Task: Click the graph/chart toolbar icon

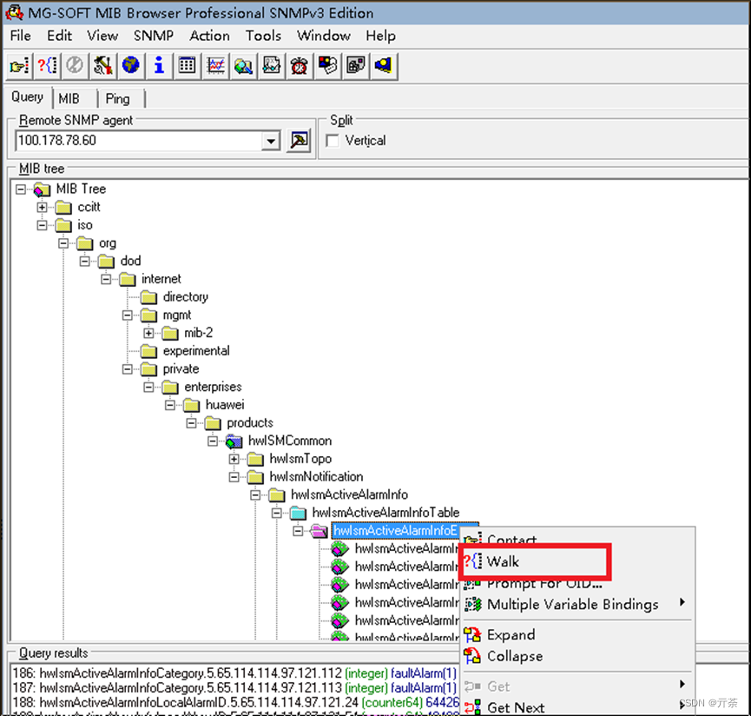Action: 214,65
